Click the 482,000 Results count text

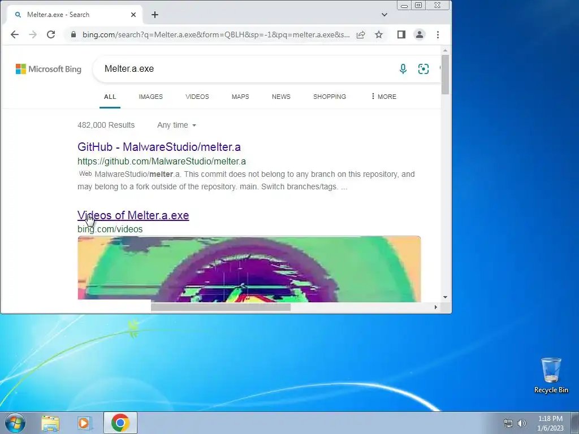tap(106, 125)
